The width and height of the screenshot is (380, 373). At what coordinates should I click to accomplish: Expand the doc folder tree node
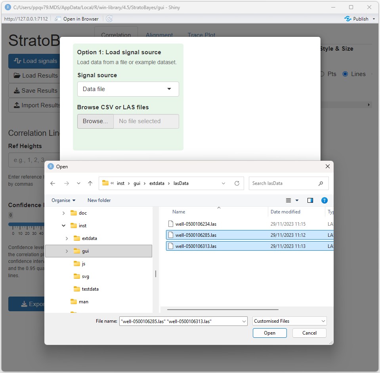pos(63,213)
